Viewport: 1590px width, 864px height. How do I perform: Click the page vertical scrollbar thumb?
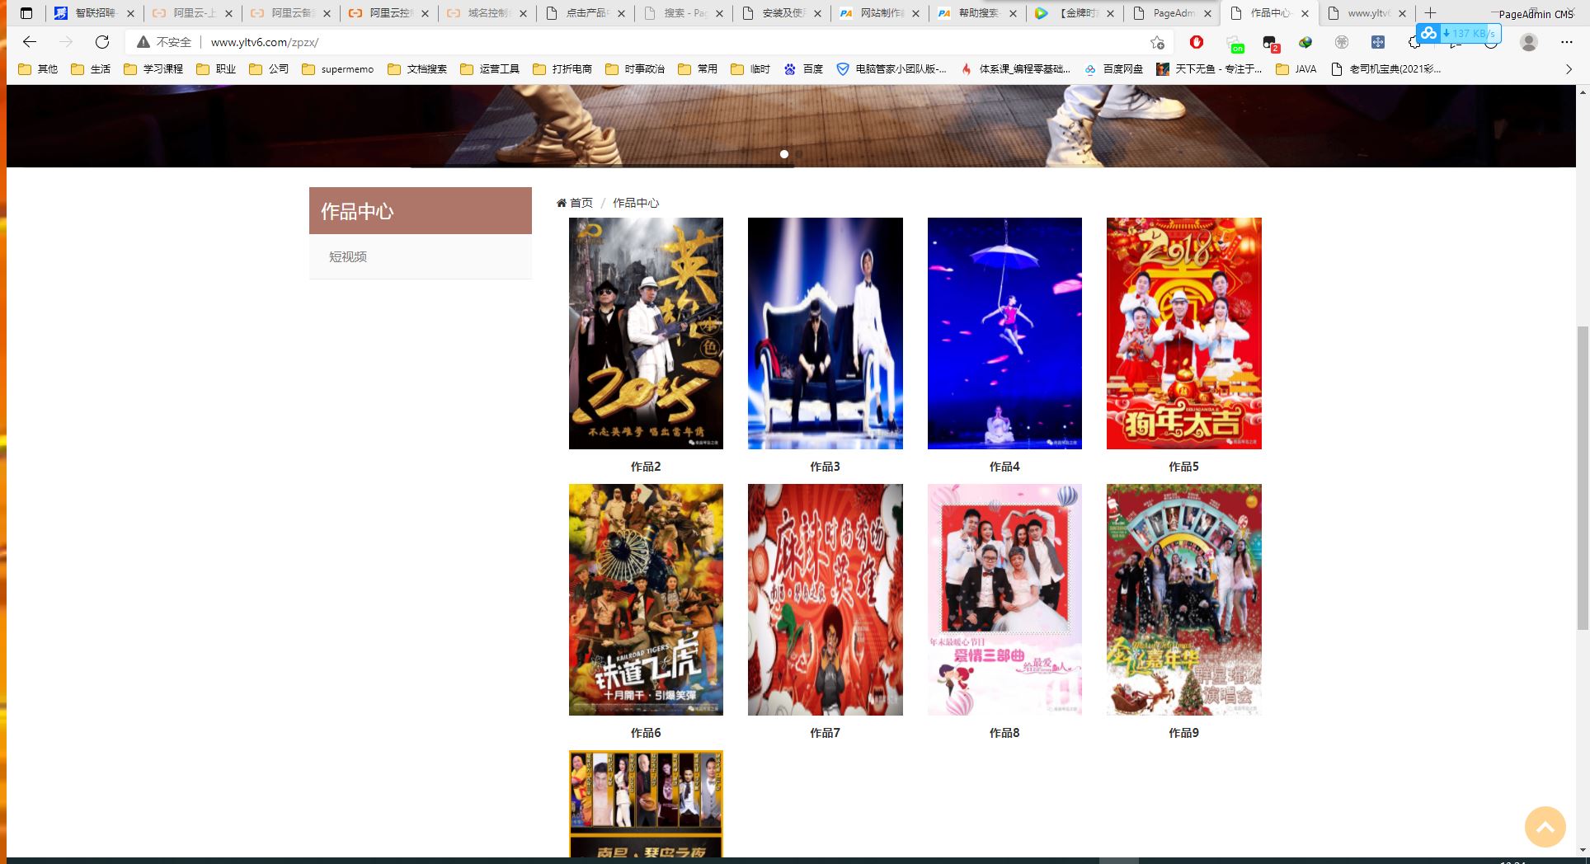[1583, 478]
